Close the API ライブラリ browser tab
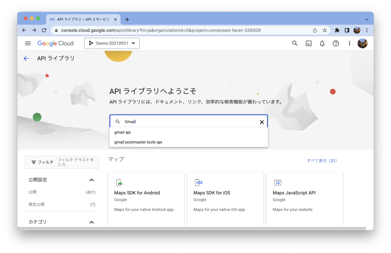Image resolution: width=391 pixels, height=253 pixels. pyautogui.click(x=115, y=19)
